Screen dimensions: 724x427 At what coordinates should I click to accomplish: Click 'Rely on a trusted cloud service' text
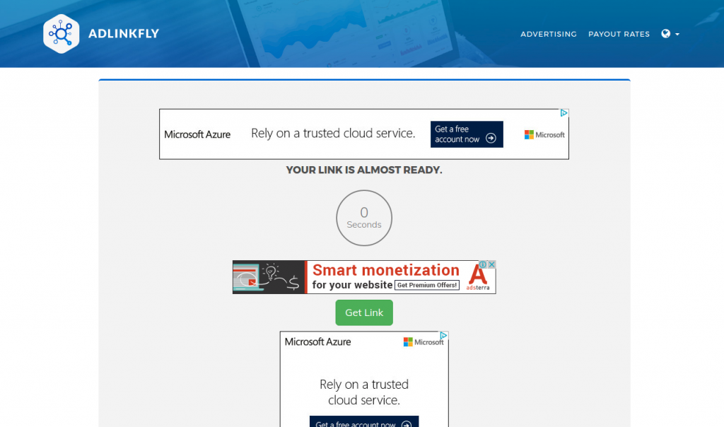(x=332, y=134)
